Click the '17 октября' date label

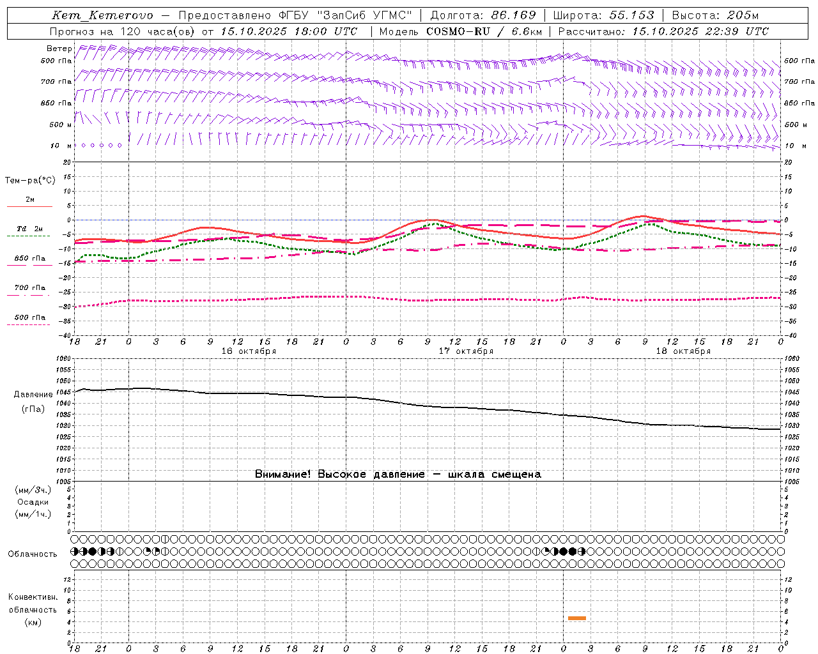[x=466, y=351]
